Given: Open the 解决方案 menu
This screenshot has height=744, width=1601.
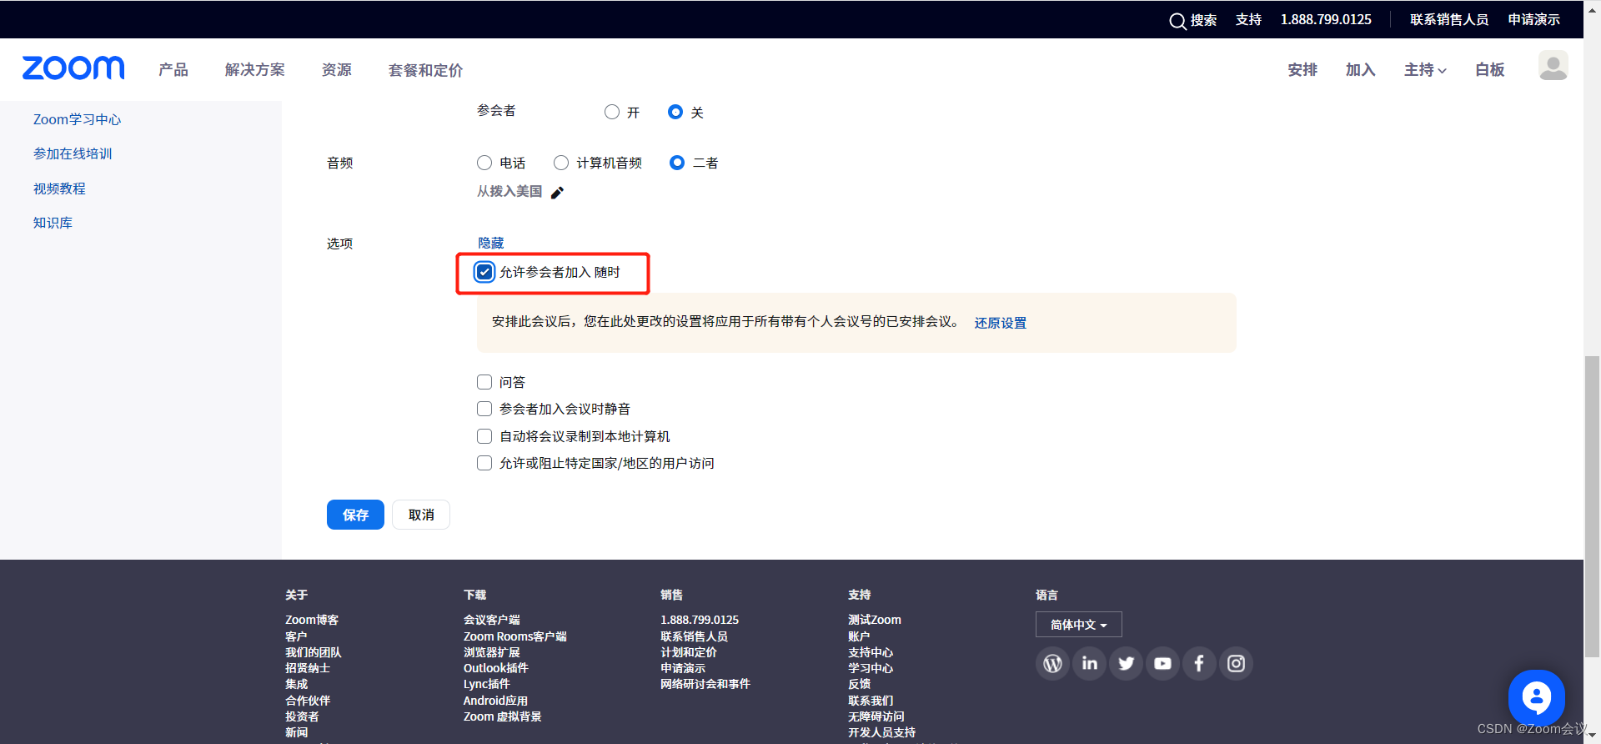Looking at the screenshot, I should (255, 70).
